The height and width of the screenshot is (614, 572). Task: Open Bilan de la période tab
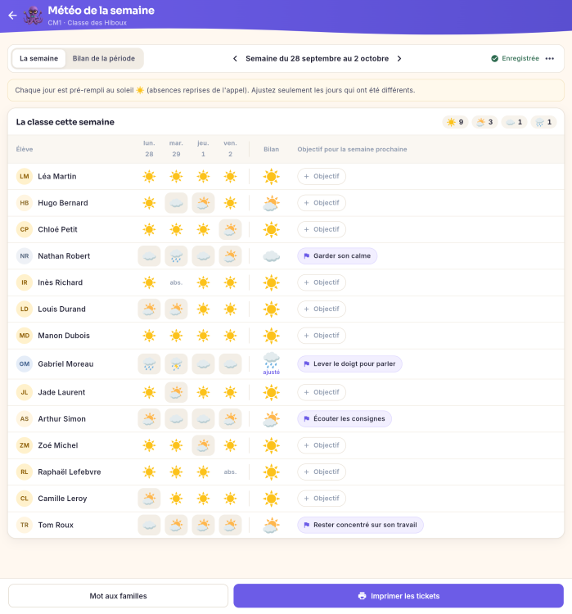pos(104,58)
